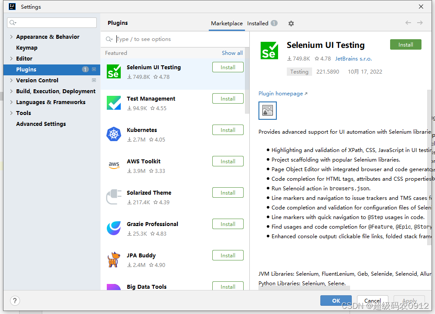Open plugin settings gear menu
Viewport: 435px width, 314px height.
pos(291,24)
